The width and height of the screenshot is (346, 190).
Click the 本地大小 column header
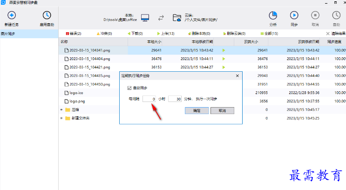coord(145,42)
